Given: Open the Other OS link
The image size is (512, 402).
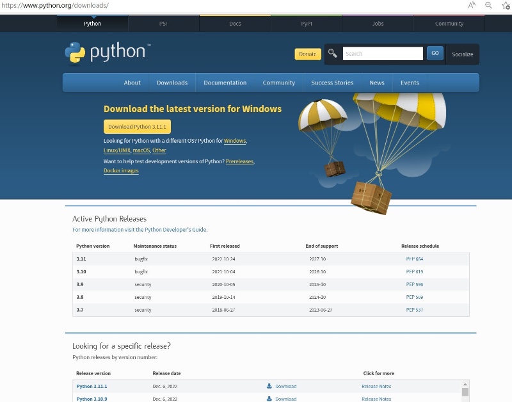Looking at the screenshot, I should pyautogui.click(x=159, y=150).
